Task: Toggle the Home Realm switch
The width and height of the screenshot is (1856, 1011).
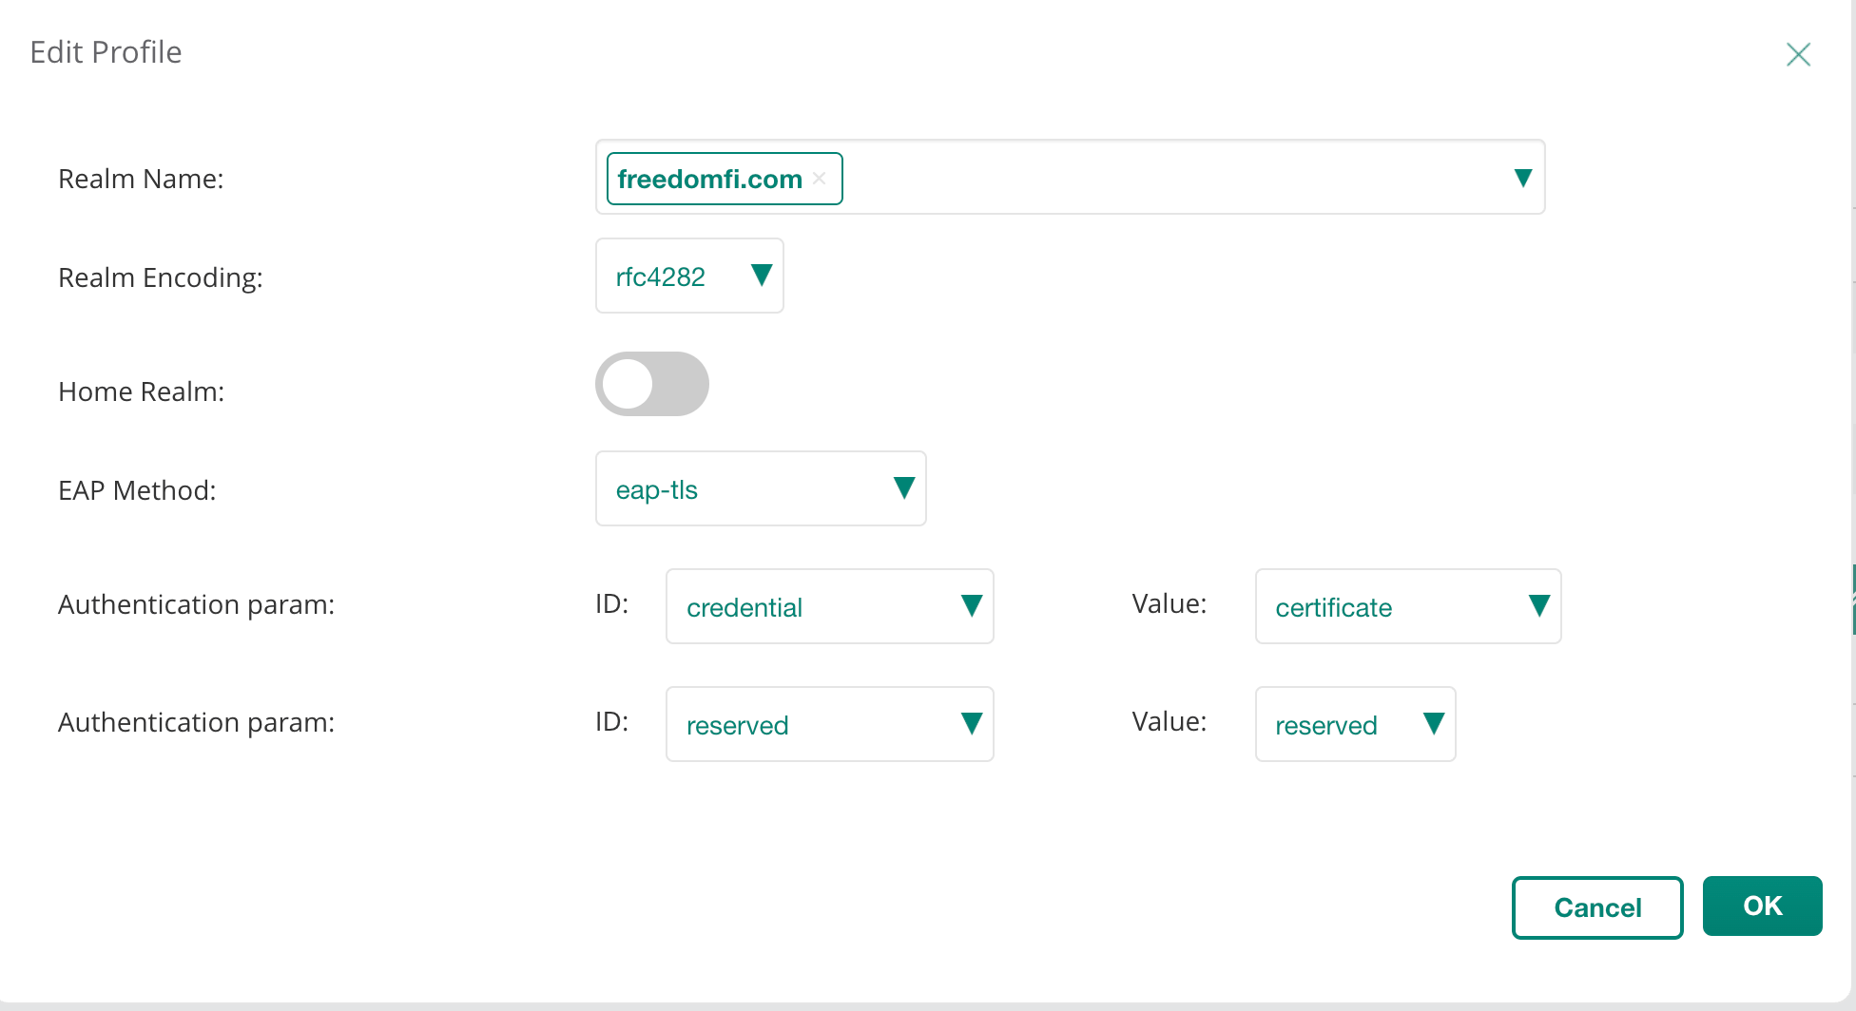Action: [x=652, y=384]
